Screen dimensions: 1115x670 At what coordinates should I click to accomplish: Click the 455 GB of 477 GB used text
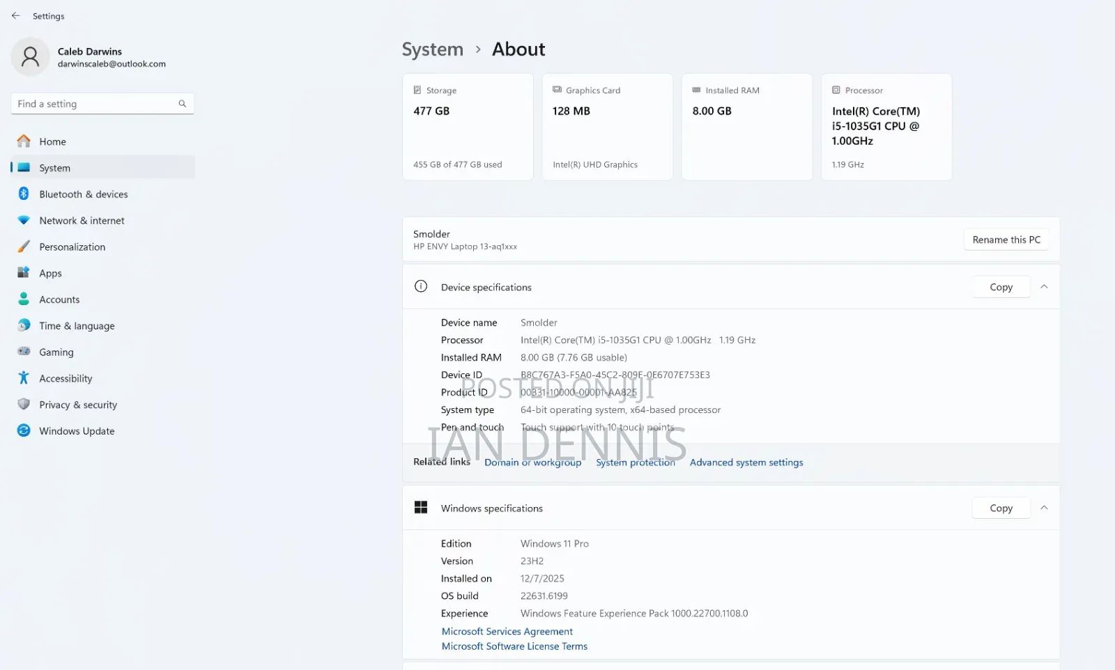point(457,165)
